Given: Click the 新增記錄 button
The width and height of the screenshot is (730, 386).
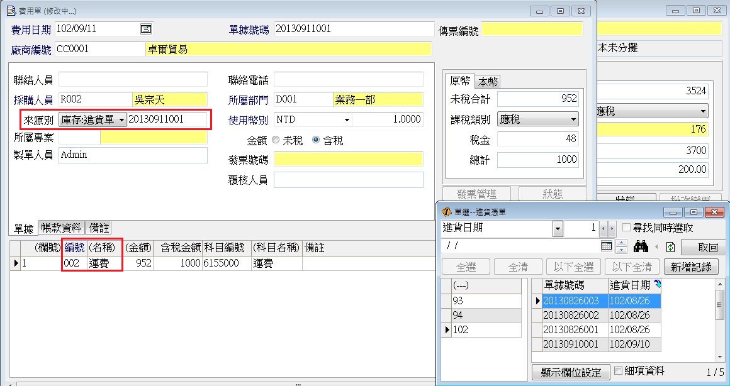Looking at the screenshot, I should coord(691,267).
